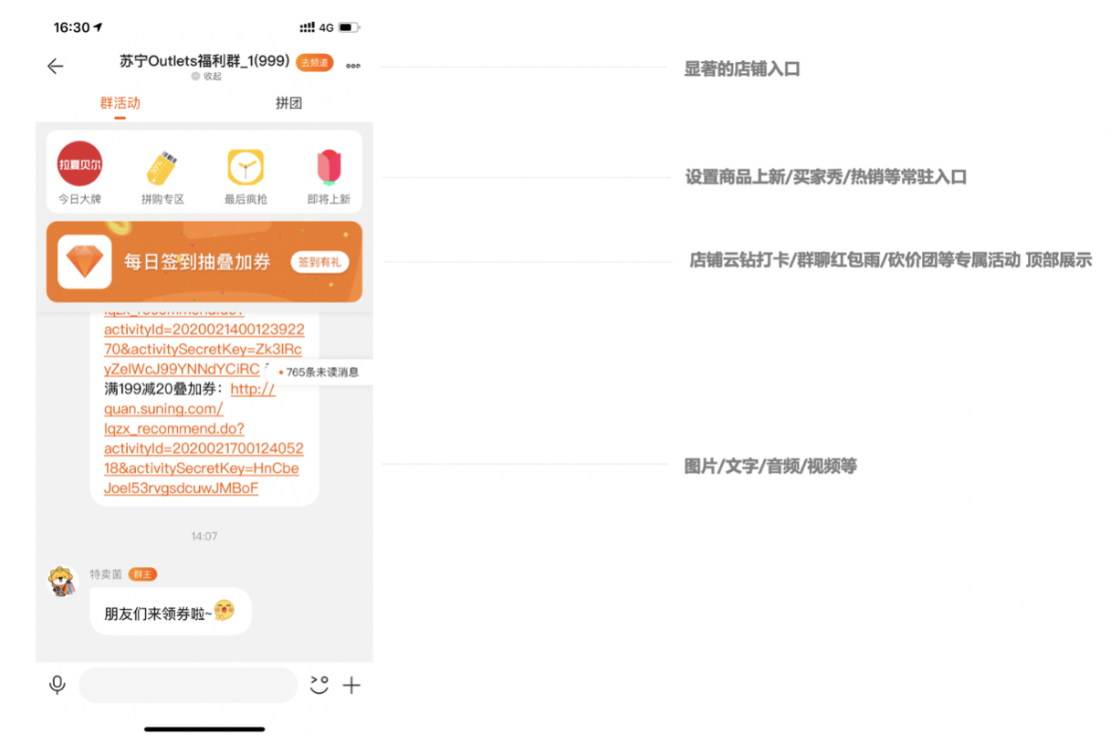Tap the diamond icon on sign-in banner
This screenshot has width=1110, height=745.
tap(85, 262)
